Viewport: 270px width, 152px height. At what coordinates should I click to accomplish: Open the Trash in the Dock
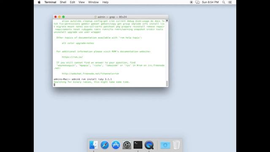pyautogui.click(x=176, y=145)
